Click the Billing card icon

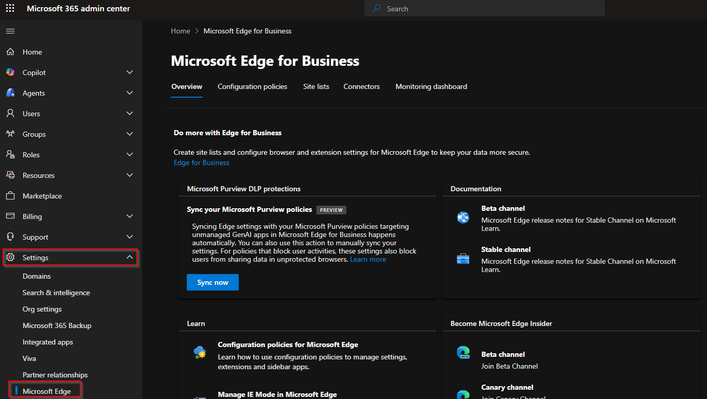coord(10,216)
